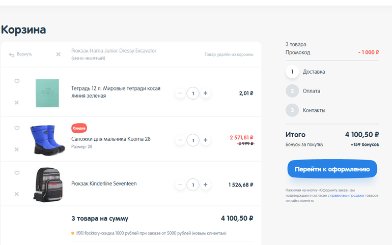Screen dimensions: 392x245
Task: Decrease quantity of the green notebook
Action: coord(180,94)
